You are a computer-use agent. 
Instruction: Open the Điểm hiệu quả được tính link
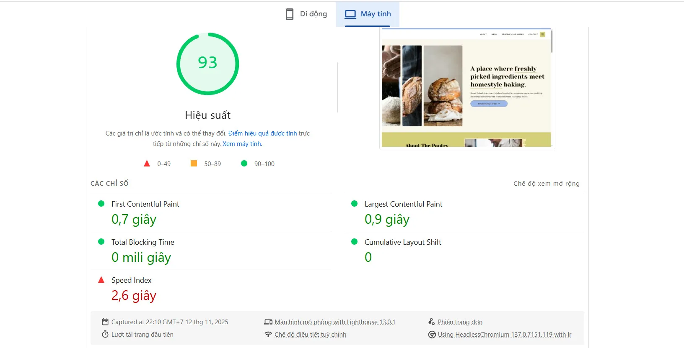pos(262,133)
